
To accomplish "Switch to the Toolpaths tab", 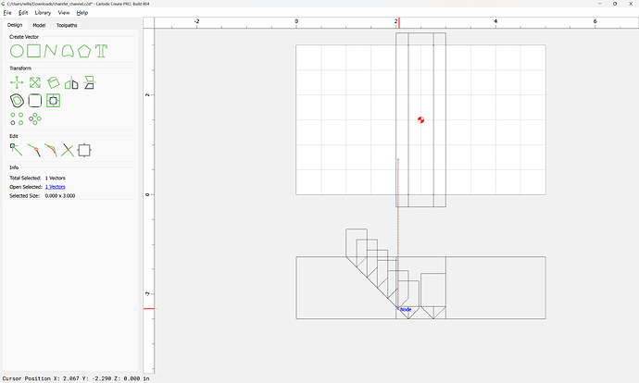I will [67, 25].
